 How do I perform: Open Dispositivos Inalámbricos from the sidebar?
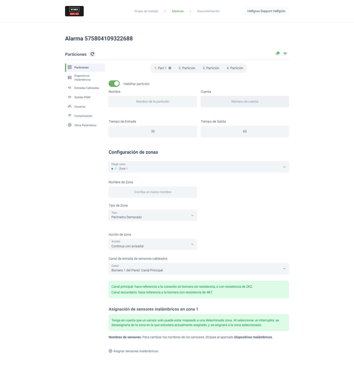82,78
